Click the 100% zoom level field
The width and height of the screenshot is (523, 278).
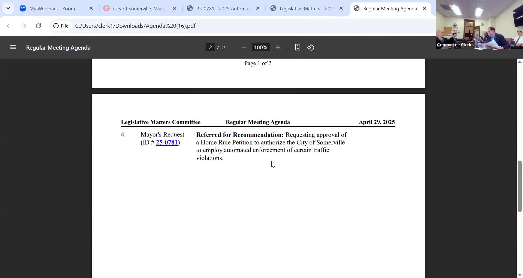pyautogui.click(x=261, y=47)
